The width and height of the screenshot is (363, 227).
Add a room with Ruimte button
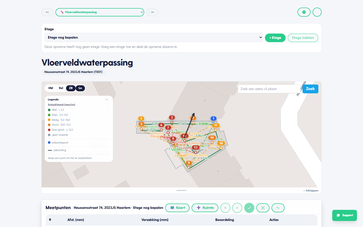(205, 208)
